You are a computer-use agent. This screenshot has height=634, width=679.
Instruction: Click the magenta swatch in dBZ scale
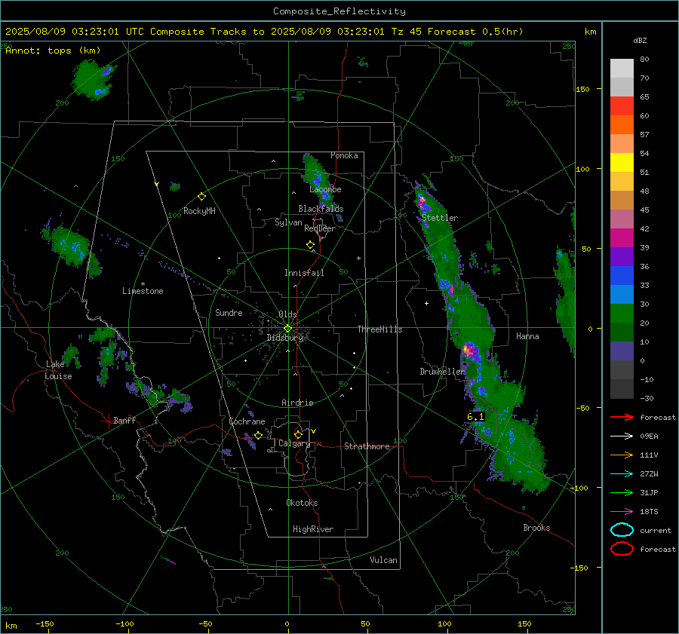tap(622, 237)
